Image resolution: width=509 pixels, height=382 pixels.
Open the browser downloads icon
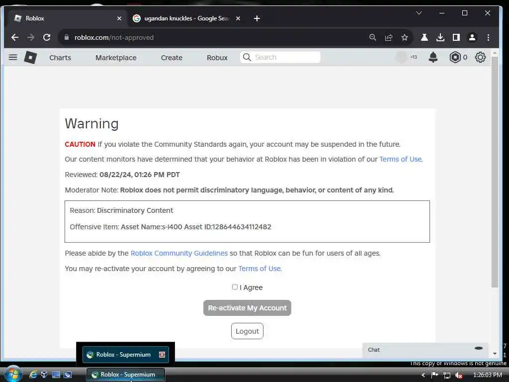pos(440,37)
